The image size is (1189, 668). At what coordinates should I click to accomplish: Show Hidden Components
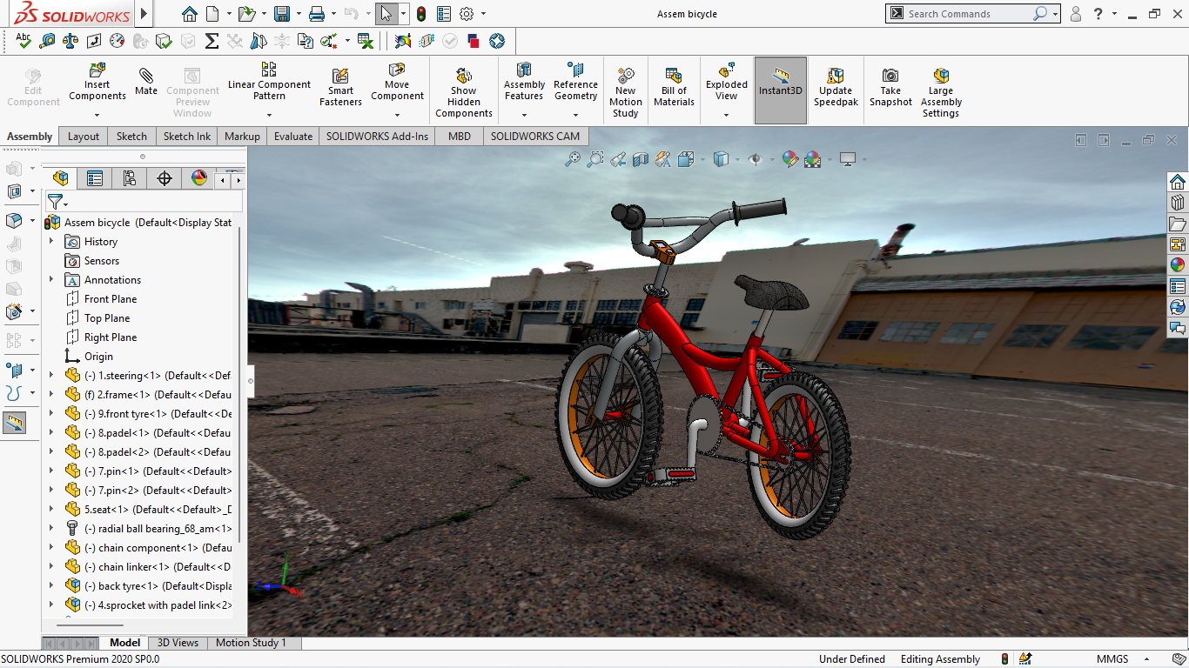tap(464, 92)
